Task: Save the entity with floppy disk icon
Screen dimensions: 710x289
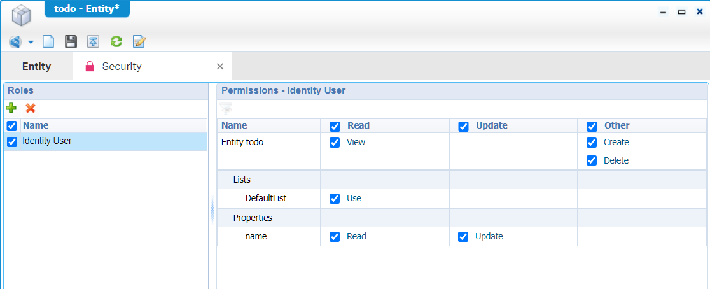Action: click(x=71, y=42)
